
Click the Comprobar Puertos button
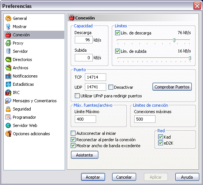coord(172,87)
